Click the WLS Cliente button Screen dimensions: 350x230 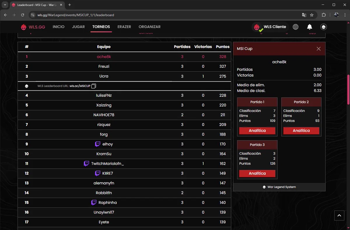[x=270, y=27]
